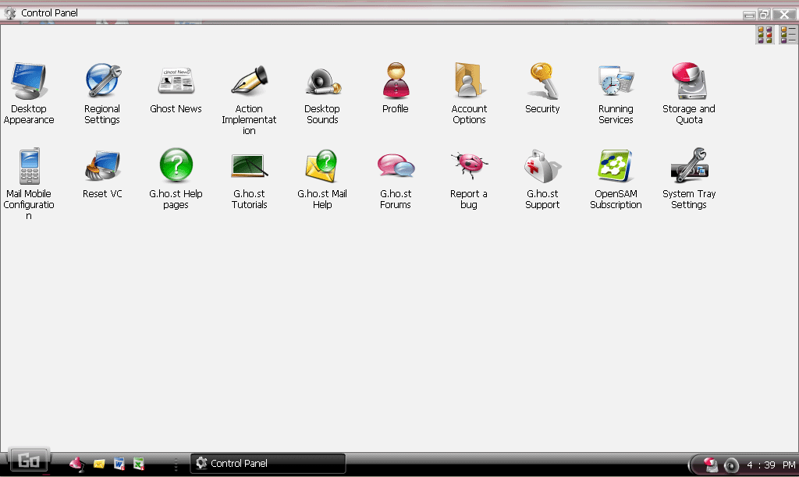Screen dimensions: 799x477
Task: Select the Control Panel taskbar button
Action: tap(268, 464)
